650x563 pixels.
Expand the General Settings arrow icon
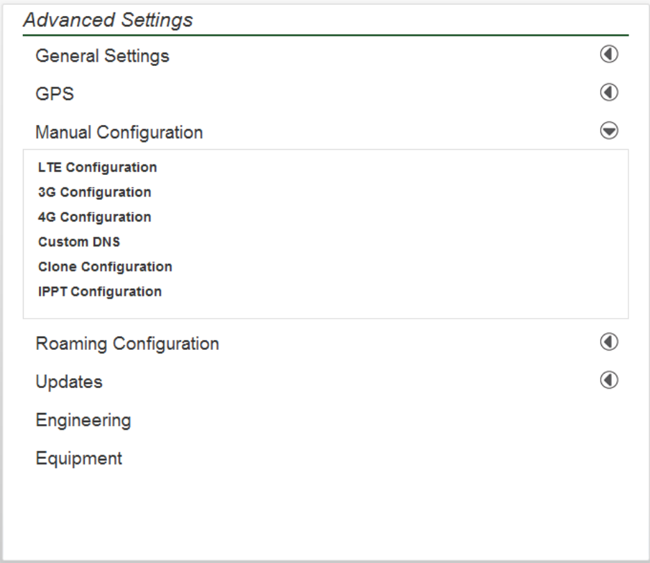click(609, 55)
